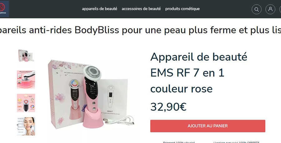
Task: Add product with AJOUTER AU PANIER
Action: tap(208, 126)
